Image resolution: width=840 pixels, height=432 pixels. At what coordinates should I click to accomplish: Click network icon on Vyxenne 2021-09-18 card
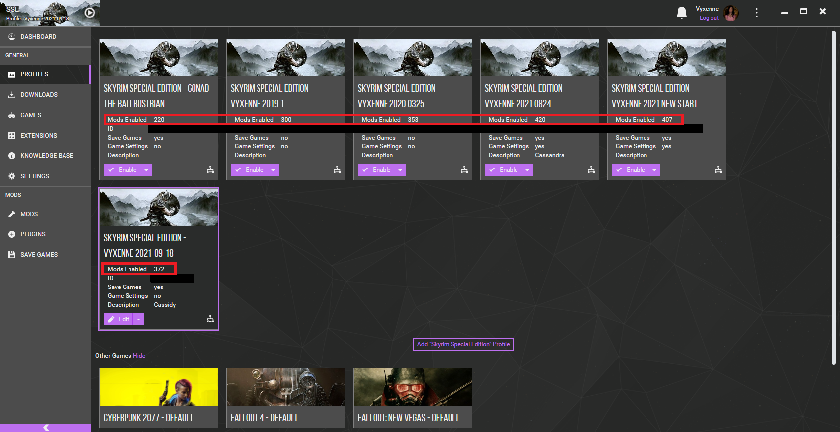[x=210, y=319]
